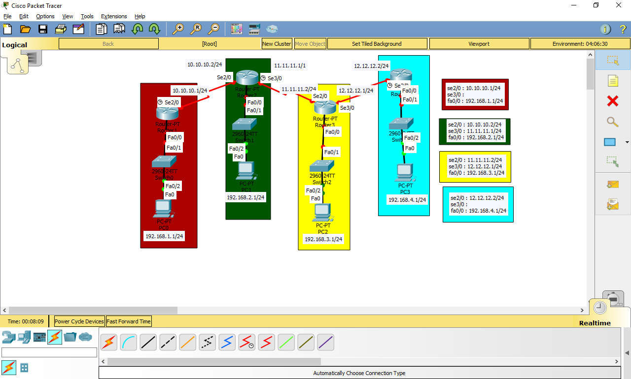Image resolution: width=631 pixels, height=379 pixels.
Task: Switch to the Logical workspace tab
Action: (x=15, y=45)
